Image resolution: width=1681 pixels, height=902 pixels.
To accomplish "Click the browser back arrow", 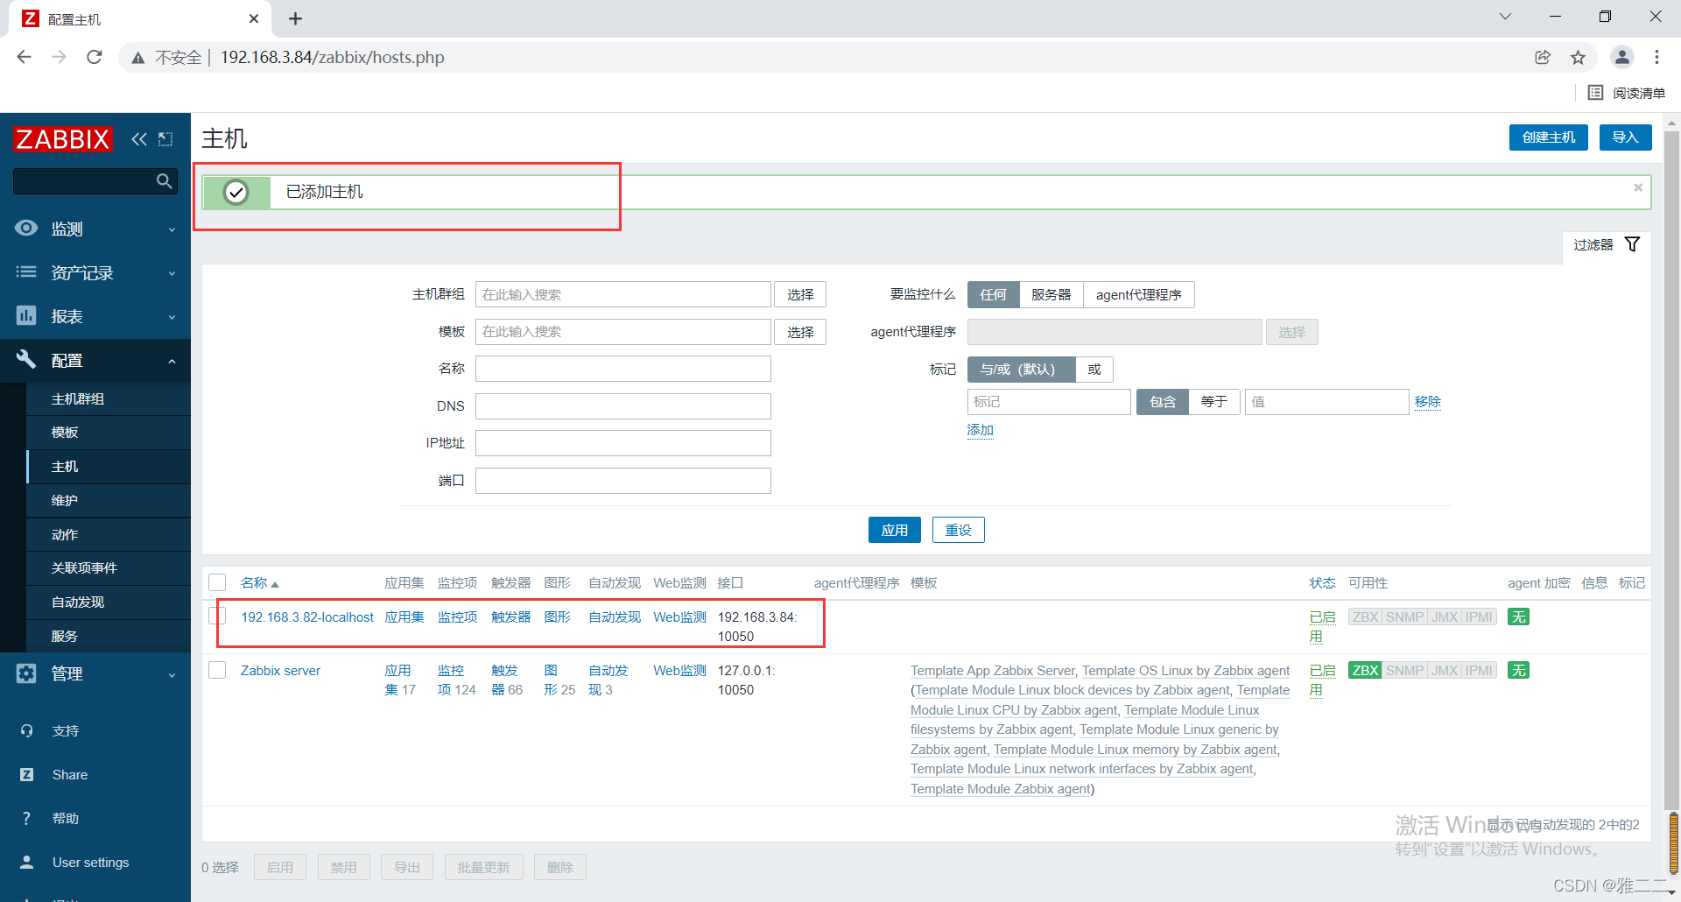I will [24, 57].
